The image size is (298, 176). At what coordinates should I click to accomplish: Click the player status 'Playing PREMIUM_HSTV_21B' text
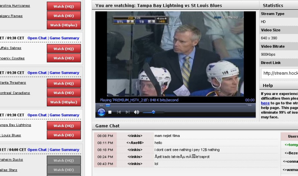click(x=139, y=100)
